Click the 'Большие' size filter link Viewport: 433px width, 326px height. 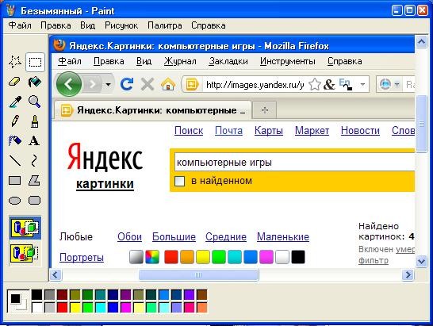pyautogui.click(x=174, y=236)
